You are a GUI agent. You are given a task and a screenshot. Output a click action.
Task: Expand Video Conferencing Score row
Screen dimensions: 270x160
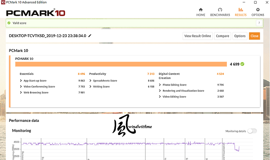coord(21,86)
